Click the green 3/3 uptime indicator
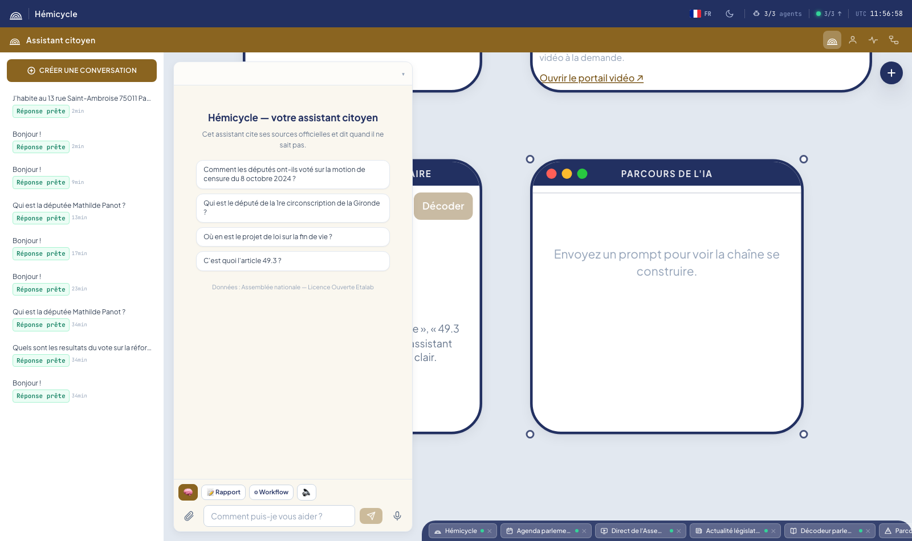912x541 pixels. pyautogui.click(x=829, y=14)
